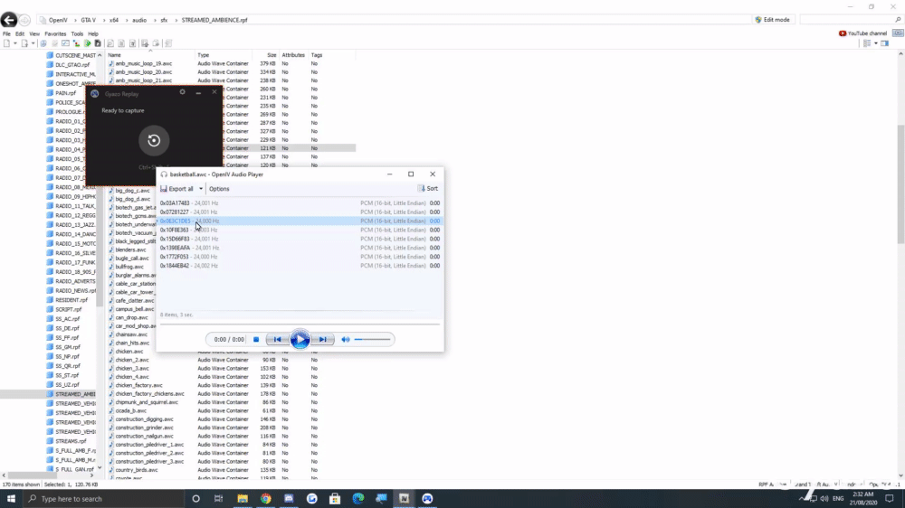
Task: Toggle the preview pane icon
Action: click(x=884, y=43)
